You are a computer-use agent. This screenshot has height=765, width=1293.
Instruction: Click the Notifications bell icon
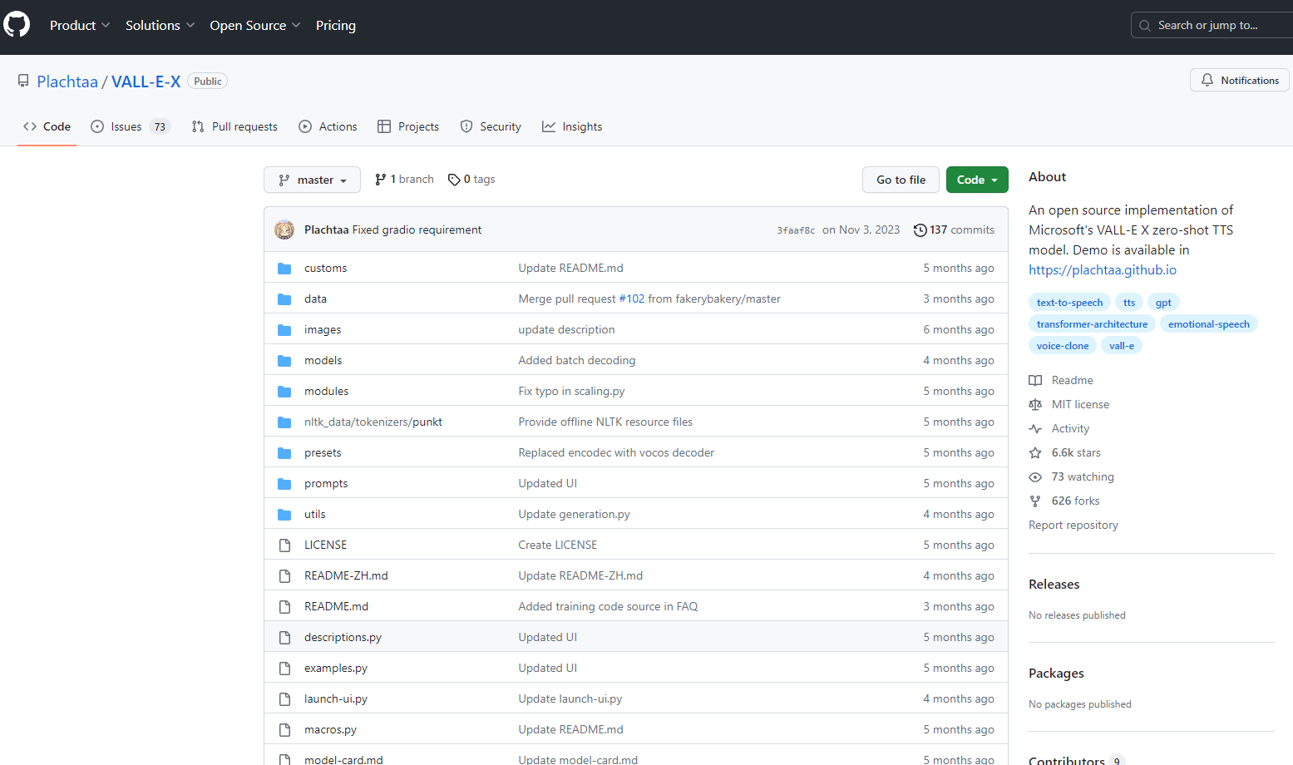[x=1207, y=80]
